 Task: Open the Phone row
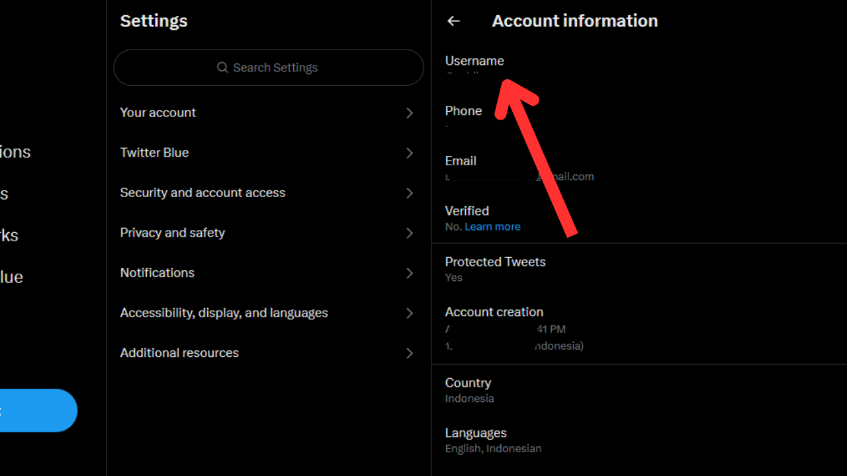pyautogui.click(x=639, y=118)
